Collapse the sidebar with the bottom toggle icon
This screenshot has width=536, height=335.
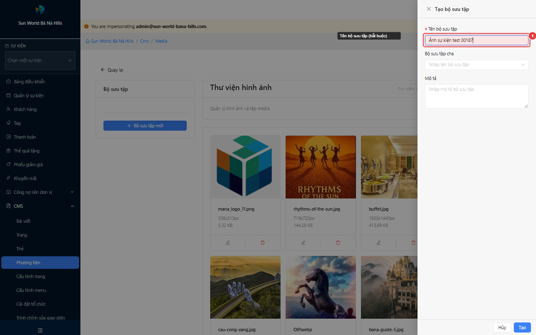click(x=40, y=330)
